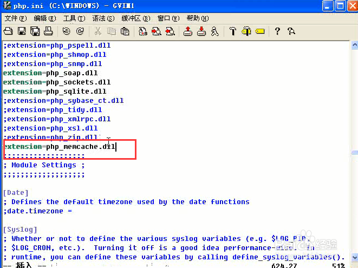Image resolution: width=358 pixels, height=268 pixels.
Task: Click the Save all files icon
Action: (35, 31)
